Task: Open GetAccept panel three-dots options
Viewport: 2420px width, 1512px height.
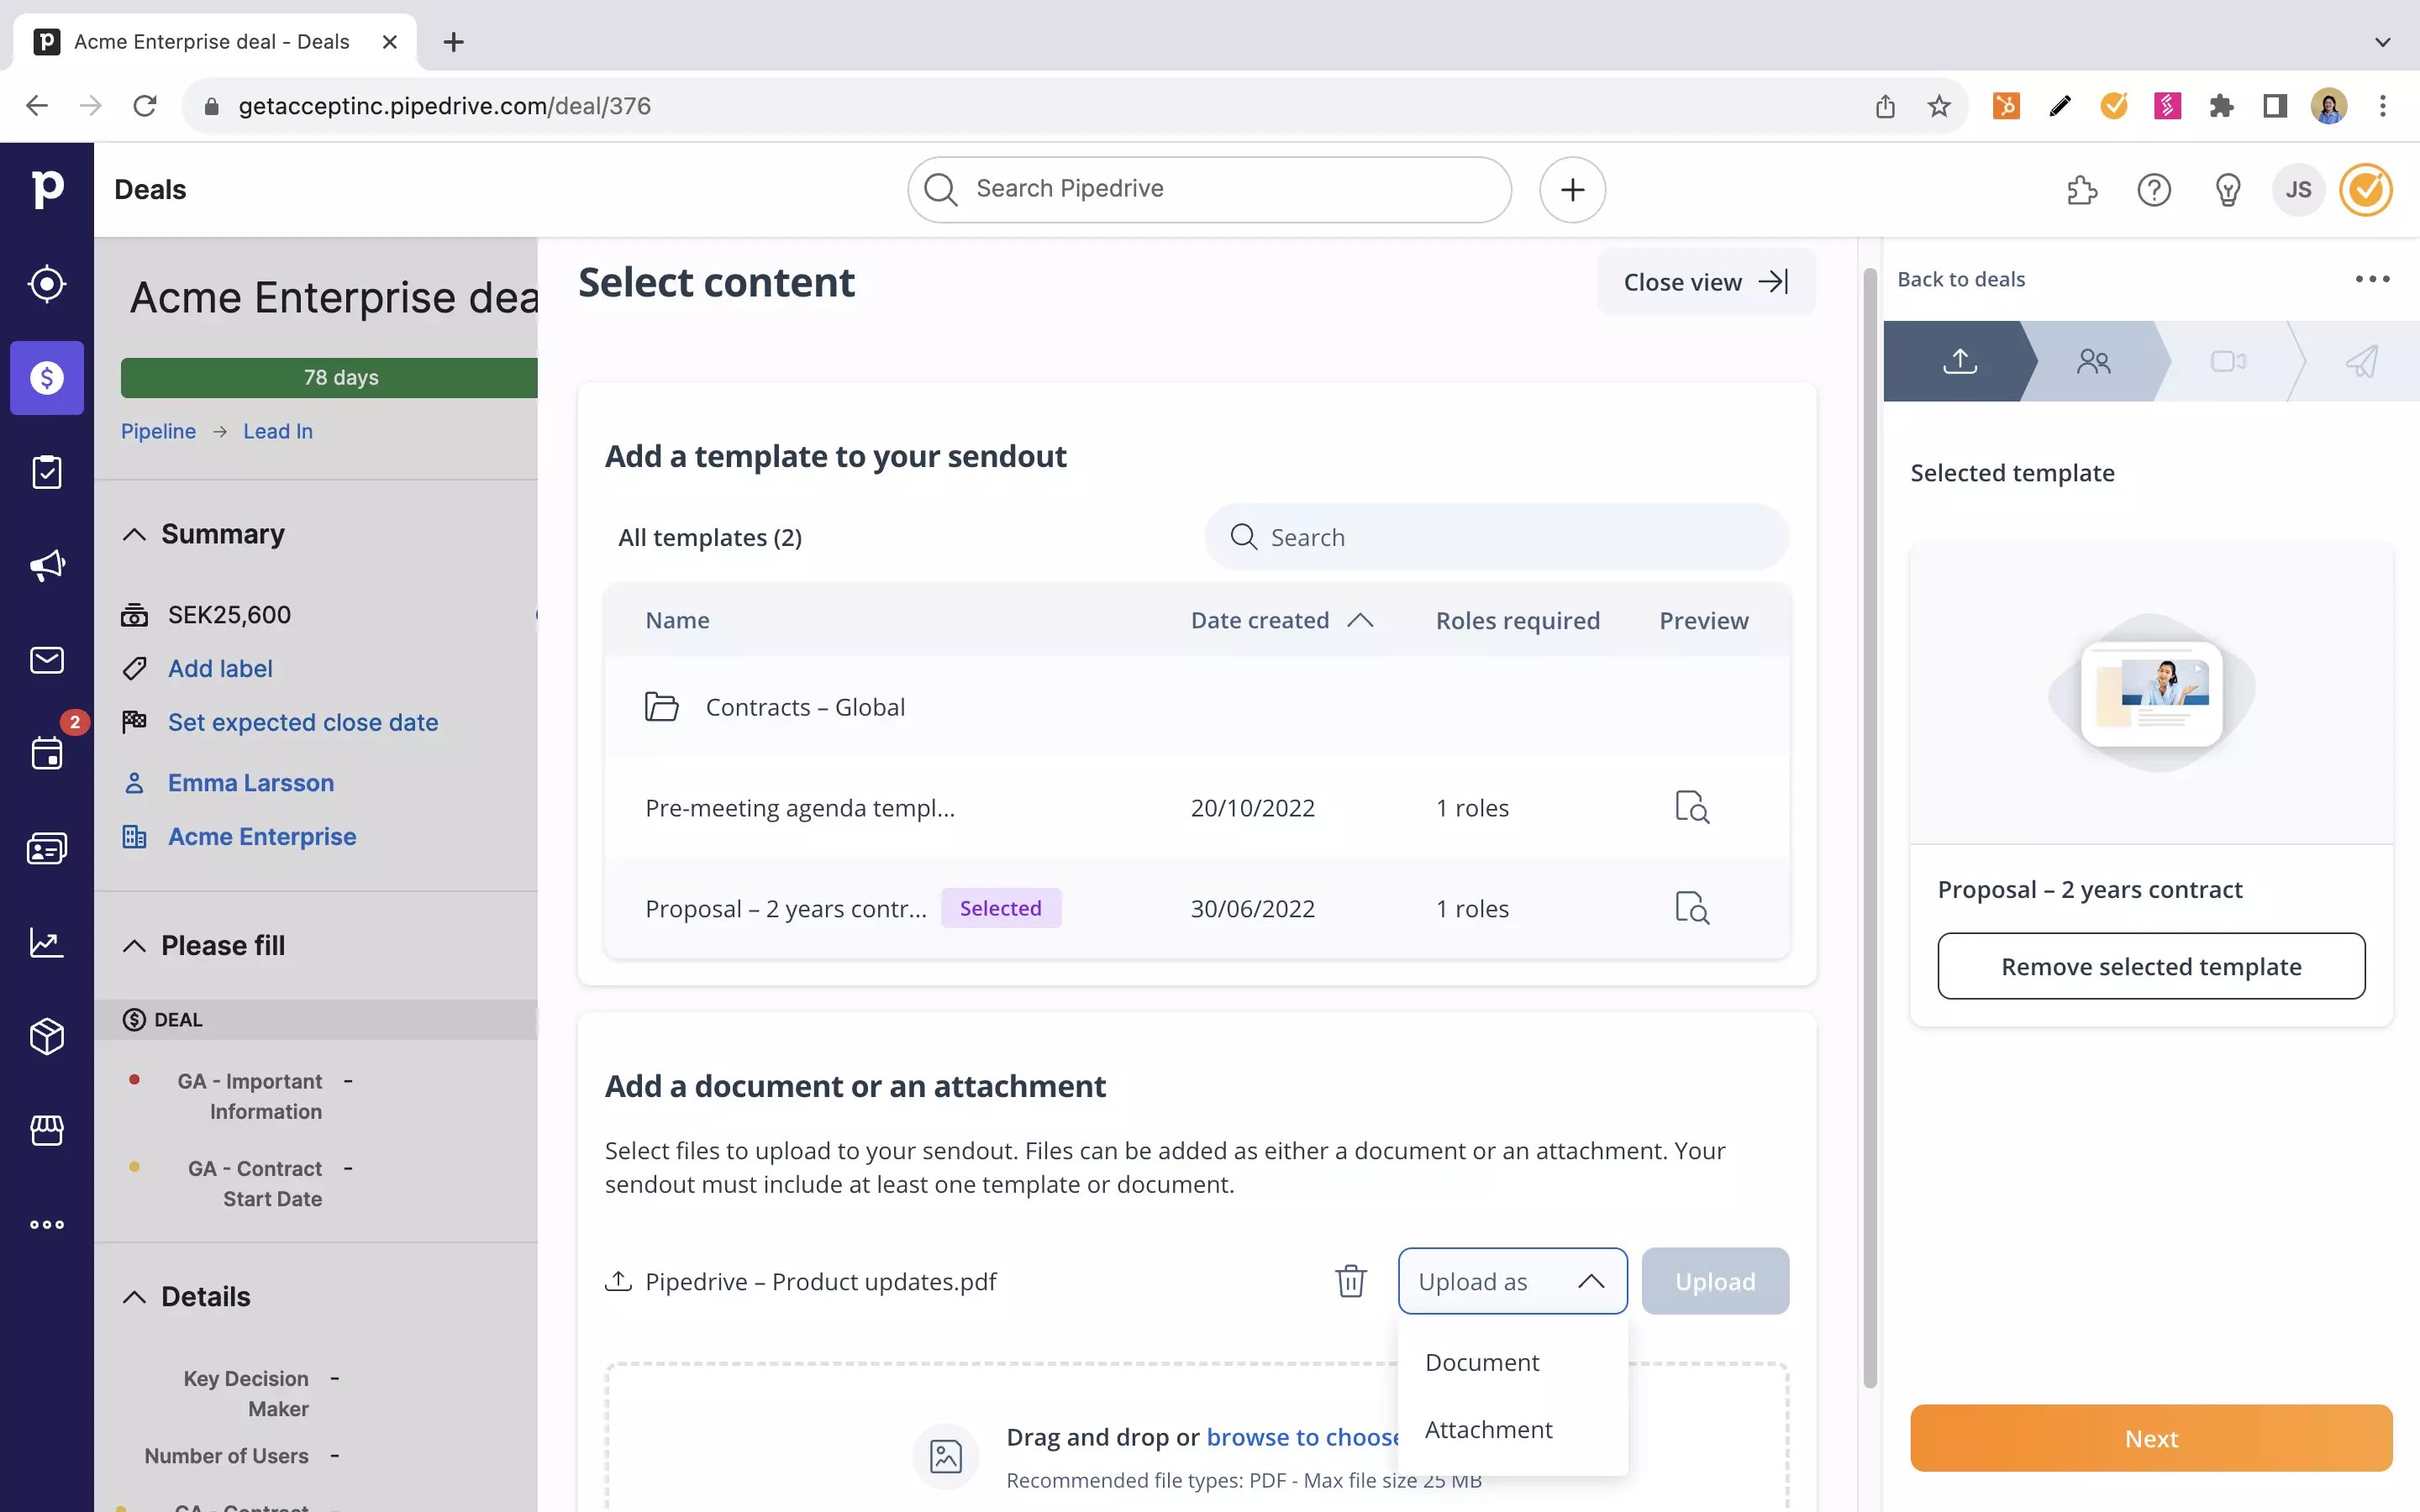Action: click(2372, 279)
